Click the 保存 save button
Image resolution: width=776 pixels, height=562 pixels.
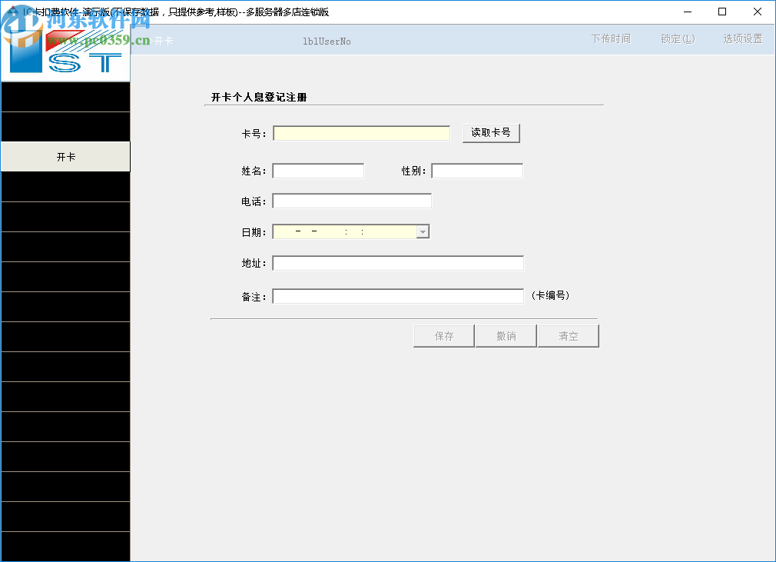[443, 335]
